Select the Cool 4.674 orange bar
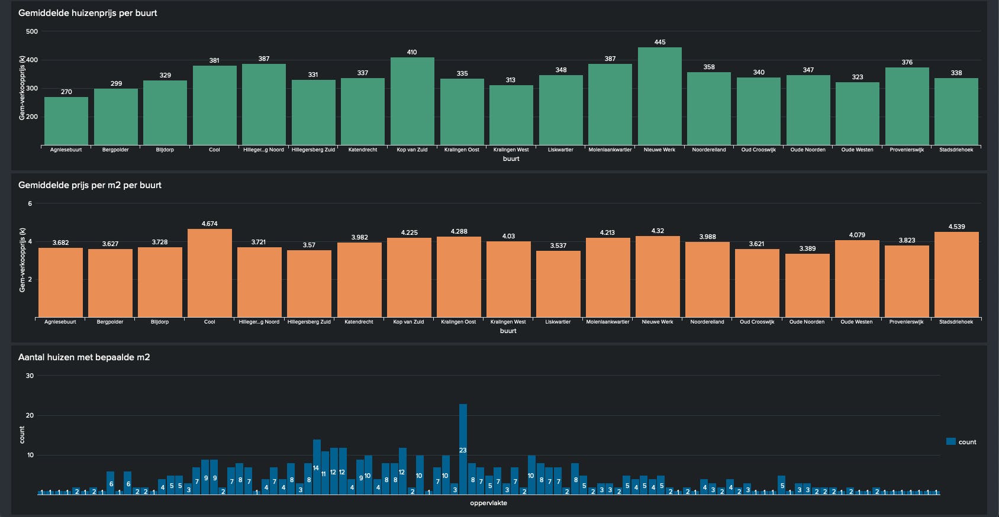Viewport: 999px width, 517px height. click(x=210, y=273)
